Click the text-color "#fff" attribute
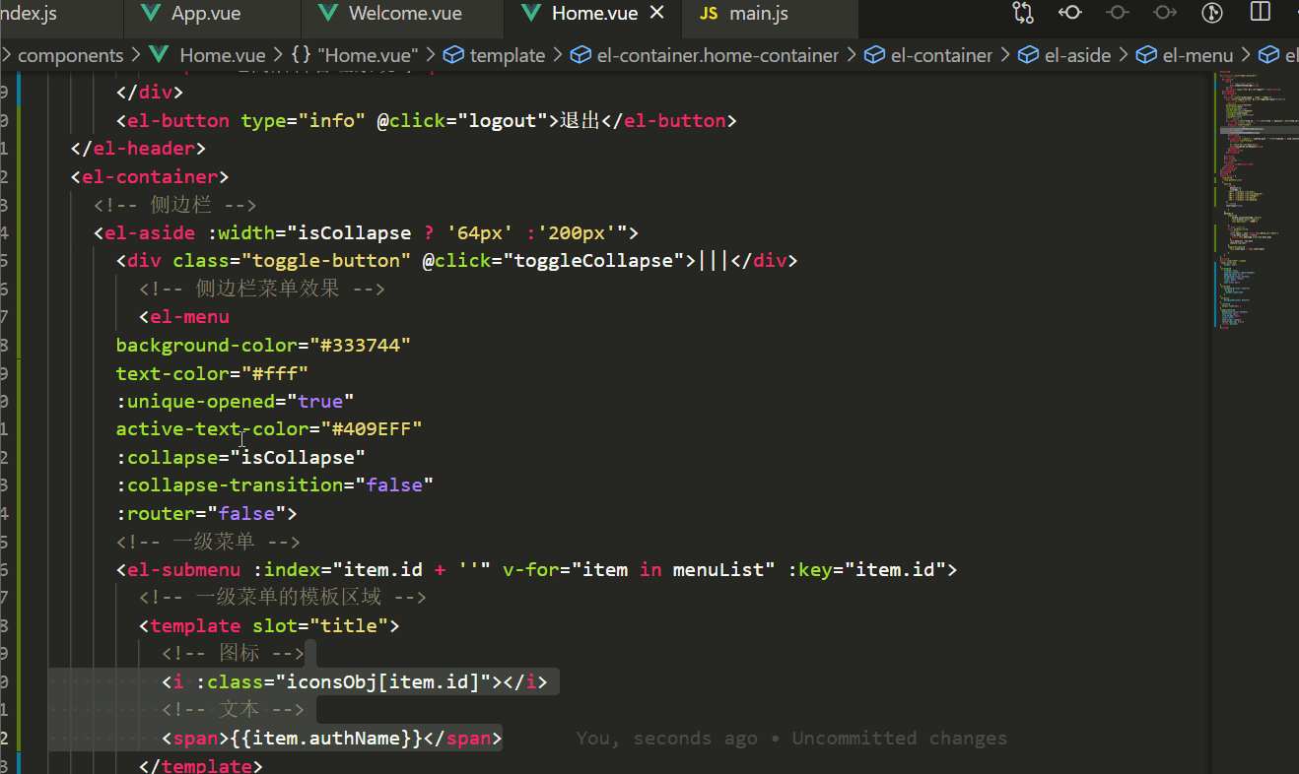 (x=212, y=373)
